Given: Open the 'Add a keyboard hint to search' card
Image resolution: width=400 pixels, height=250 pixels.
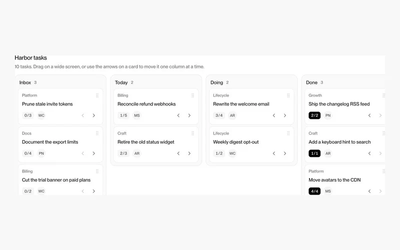Looking at the screenshot, I should [339, 142].
